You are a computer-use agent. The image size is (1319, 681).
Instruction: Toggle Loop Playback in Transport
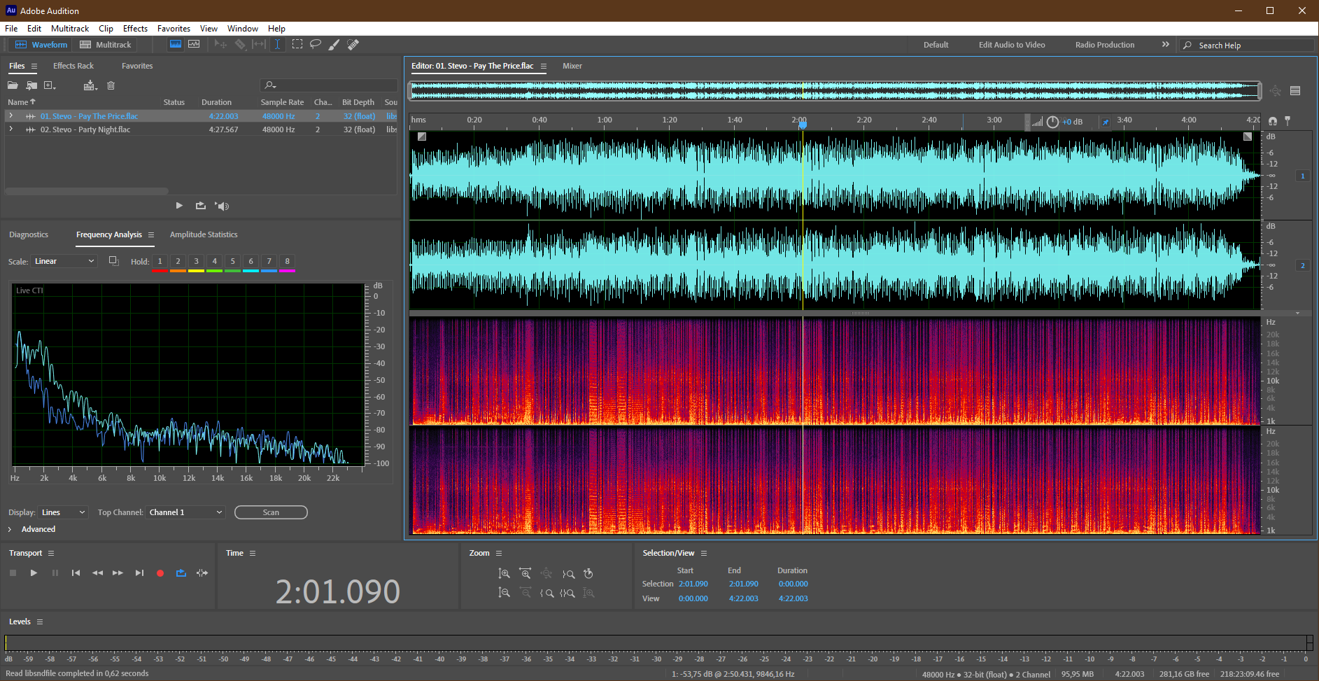tap(181, 573)
